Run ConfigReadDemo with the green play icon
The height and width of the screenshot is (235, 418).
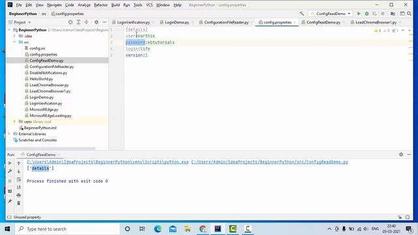tap(359, 14)
